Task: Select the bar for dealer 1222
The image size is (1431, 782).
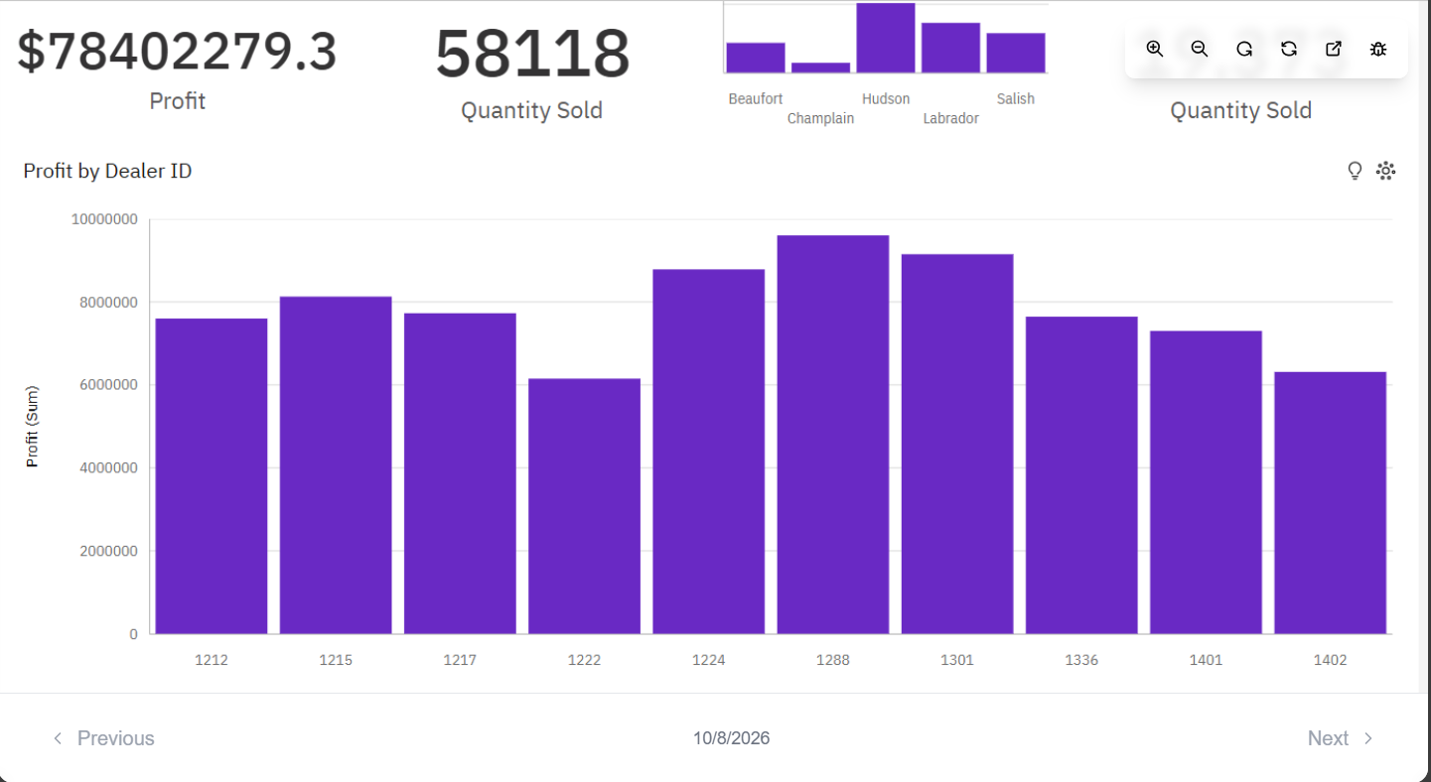Action: point(584,506)
